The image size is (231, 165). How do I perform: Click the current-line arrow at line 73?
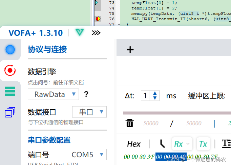pos(97,3)
